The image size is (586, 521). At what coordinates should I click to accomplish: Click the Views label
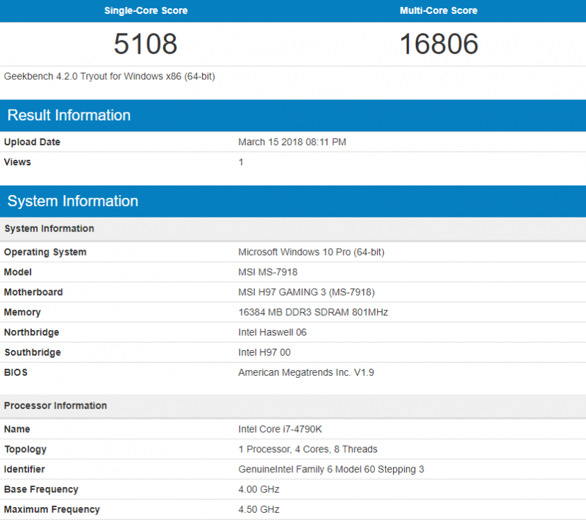tap(17, 162)
